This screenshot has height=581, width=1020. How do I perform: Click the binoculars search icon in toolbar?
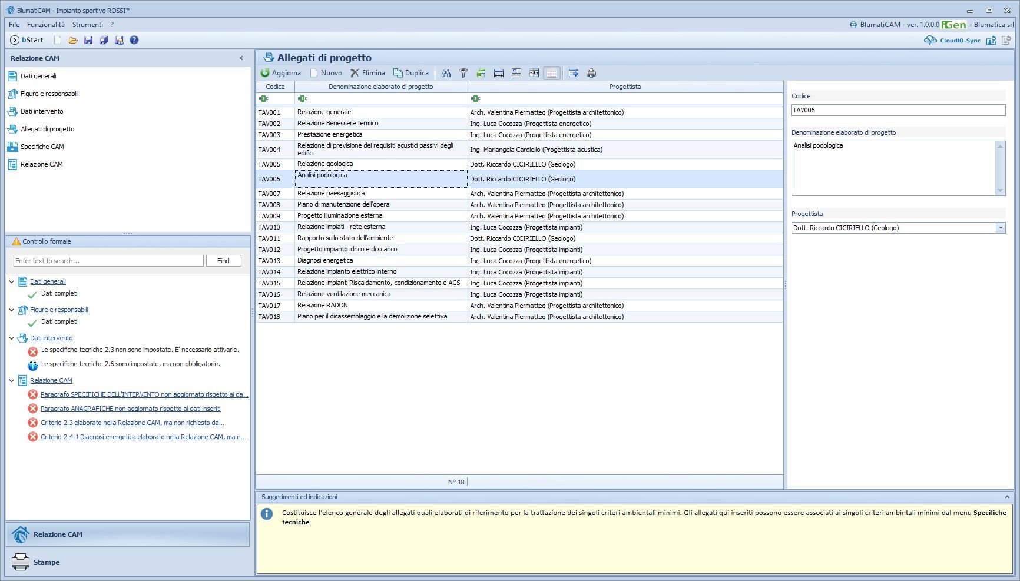click(x=446, y=73)
